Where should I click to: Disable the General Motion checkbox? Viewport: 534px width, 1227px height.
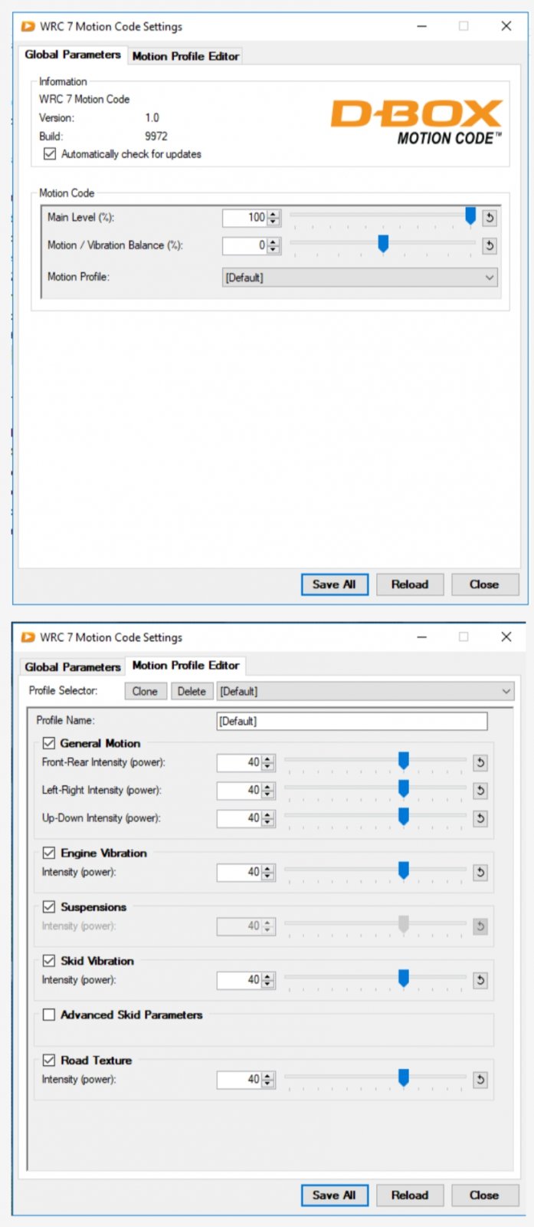point(49,743)
